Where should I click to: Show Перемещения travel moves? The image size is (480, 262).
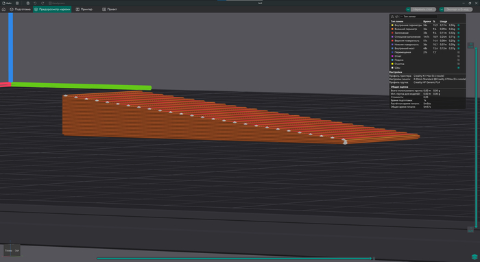[459, 52]
